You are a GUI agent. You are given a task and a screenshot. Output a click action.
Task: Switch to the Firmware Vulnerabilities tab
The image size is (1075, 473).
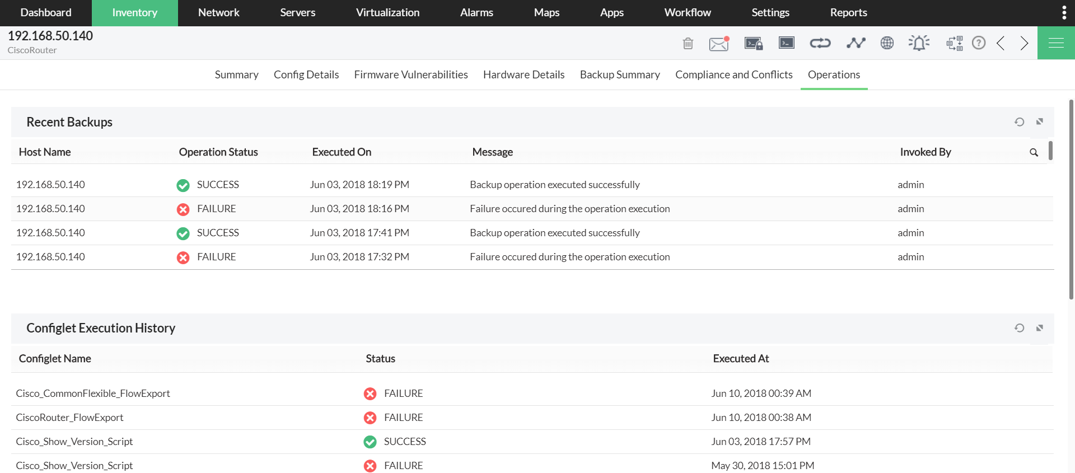pyautogui.click(x=411, y=74)
